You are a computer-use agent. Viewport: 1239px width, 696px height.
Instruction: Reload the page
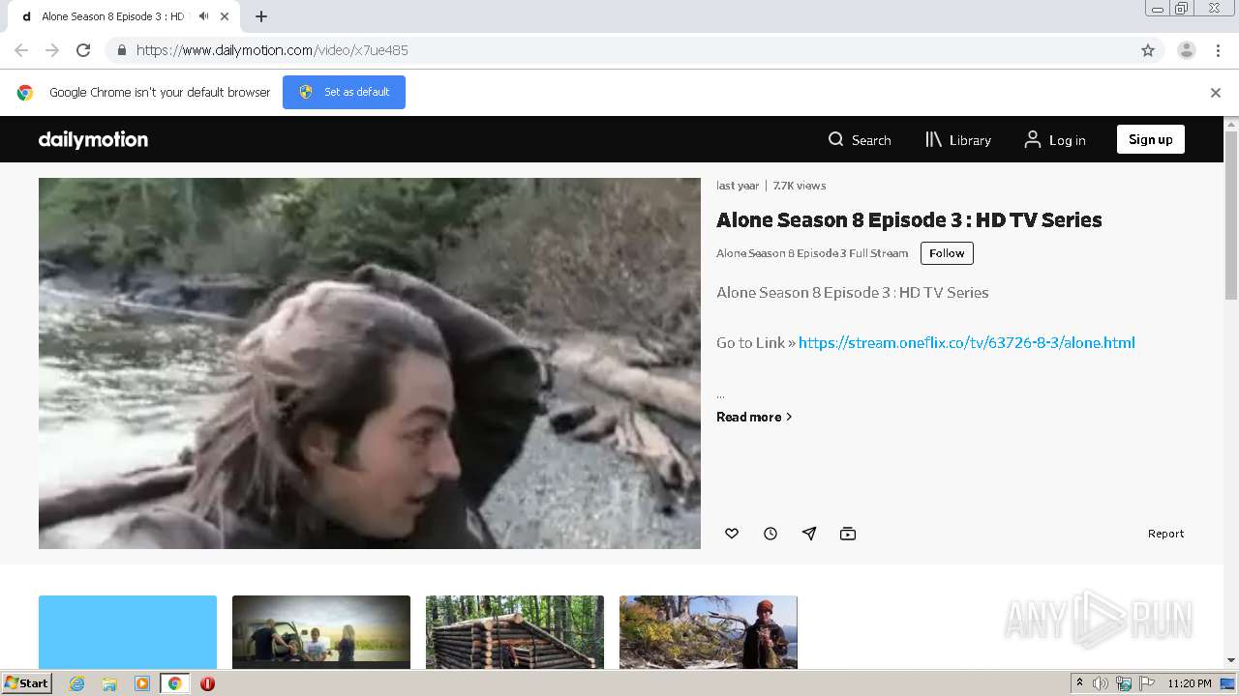point(83,50)
